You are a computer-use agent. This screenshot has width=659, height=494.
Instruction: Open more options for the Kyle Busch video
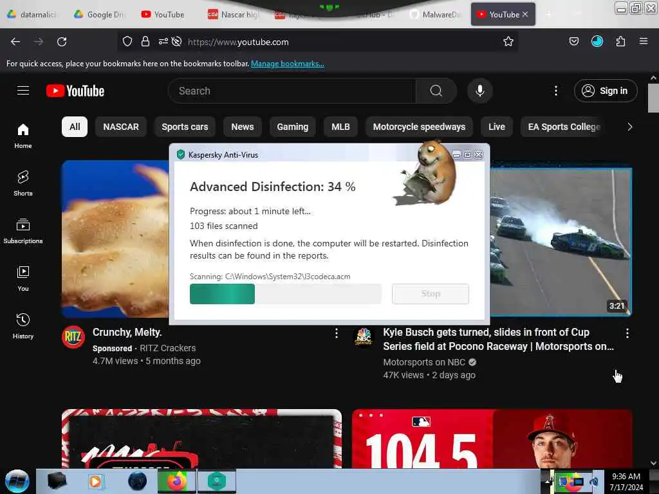627,334
